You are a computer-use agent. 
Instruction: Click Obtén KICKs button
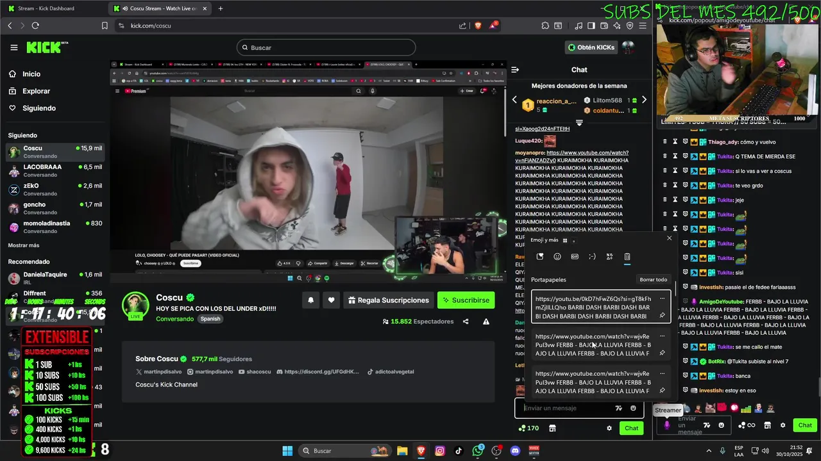[x=591, y=47]
